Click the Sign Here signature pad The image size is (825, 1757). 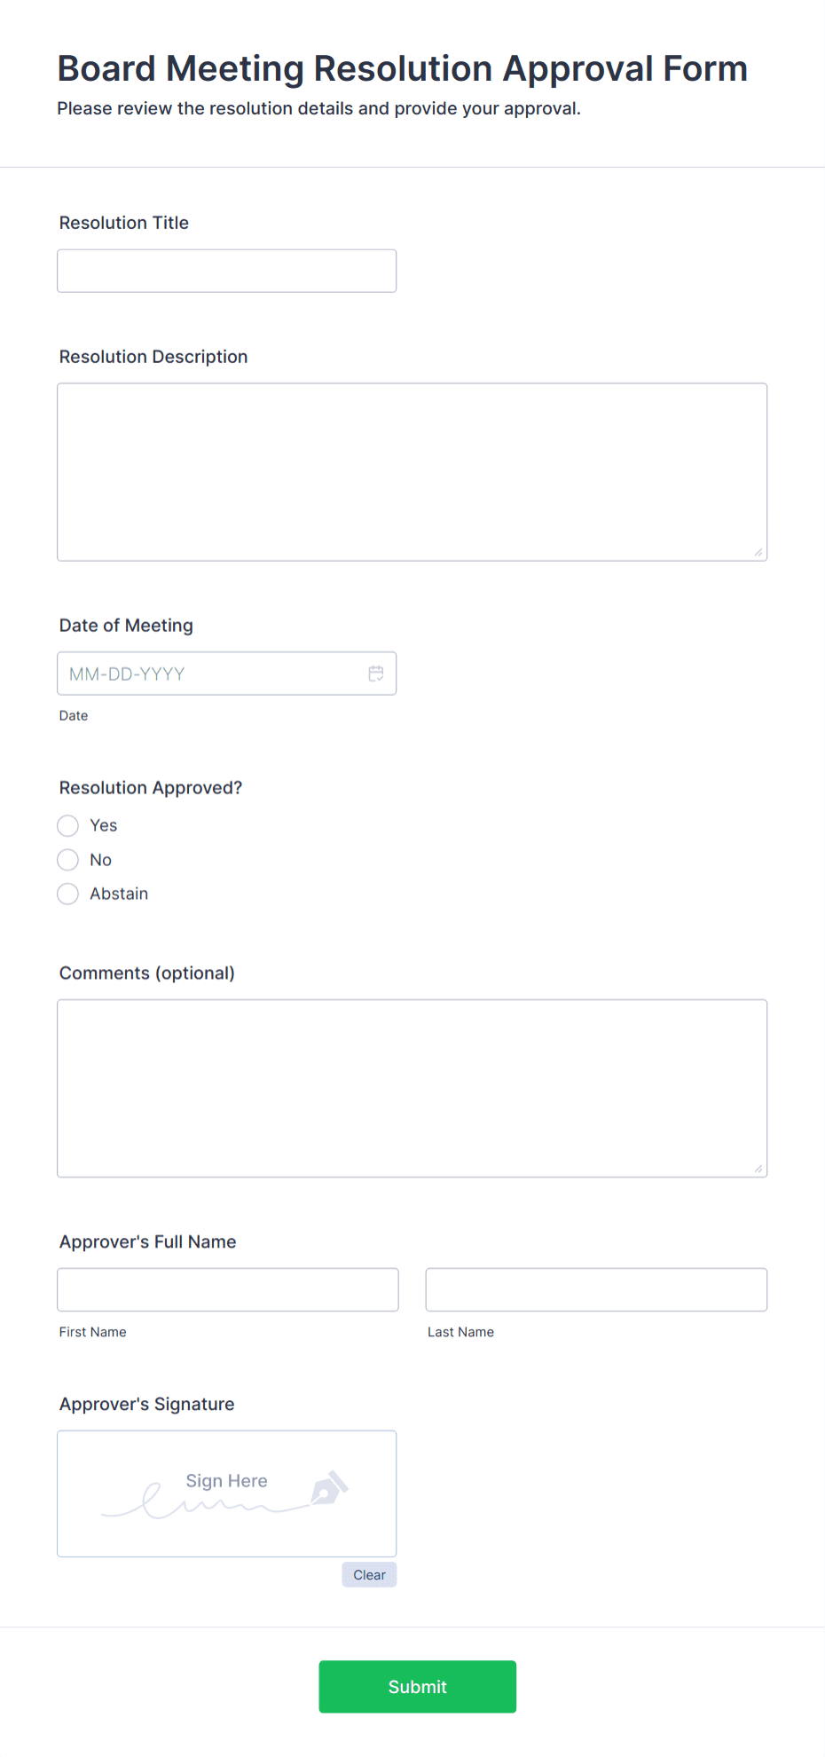226,1493
